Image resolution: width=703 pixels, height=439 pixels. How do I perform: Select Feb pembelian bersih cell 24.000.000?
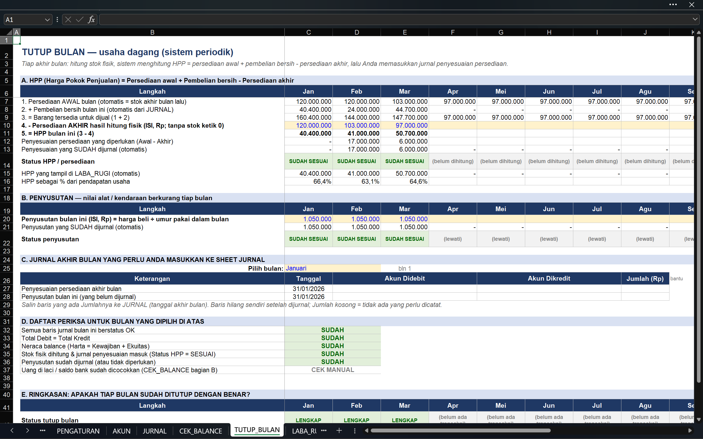coord(357,110)
